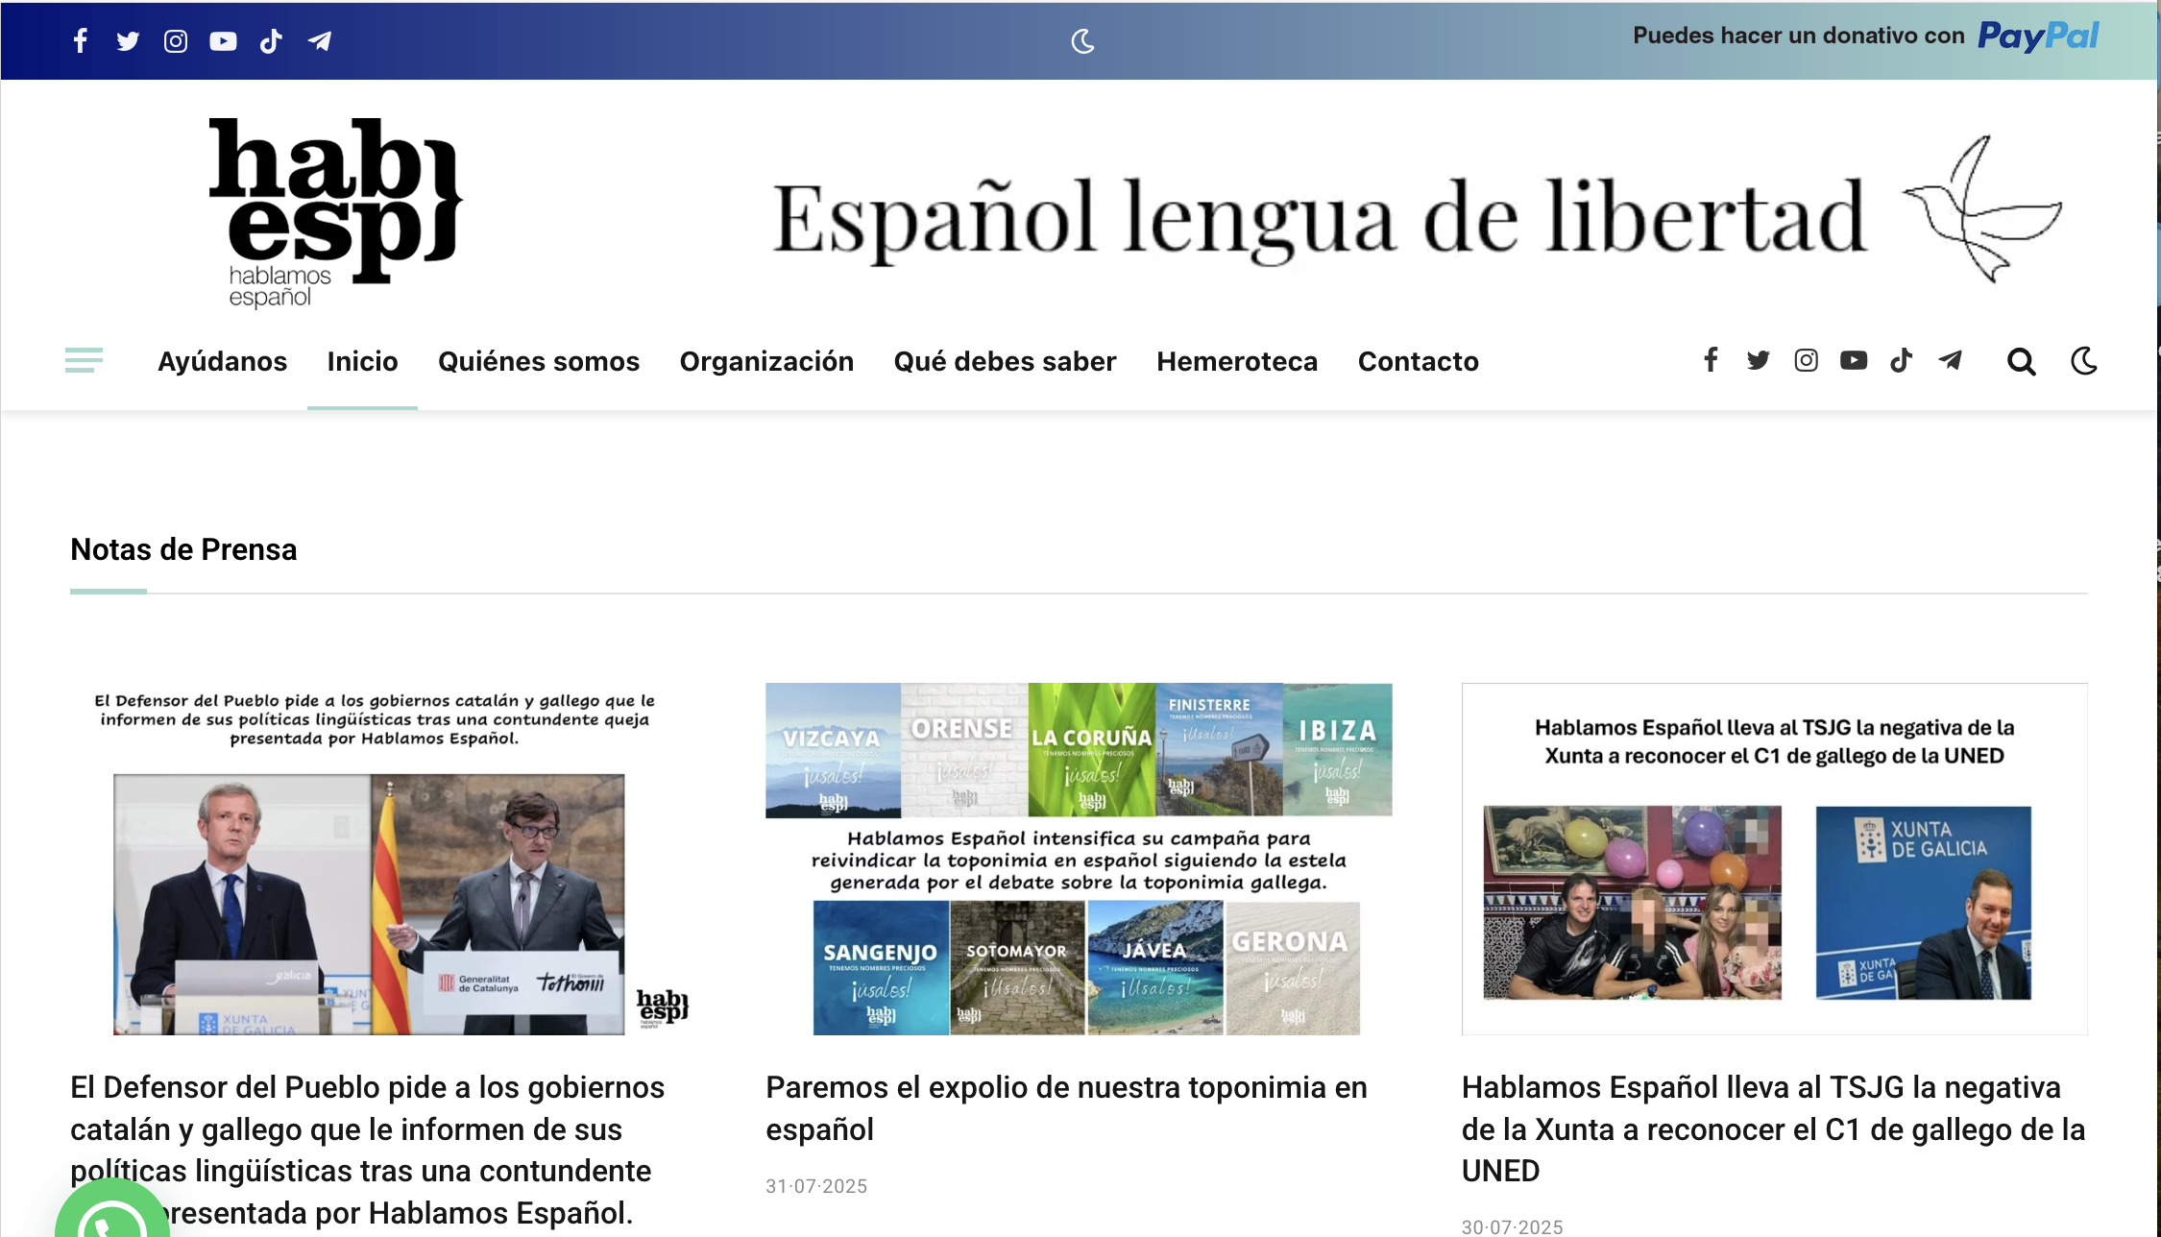Open the Hemeroteca menu item
This screenshot has width=2161, height=1237.
(x=1236, y=361)
